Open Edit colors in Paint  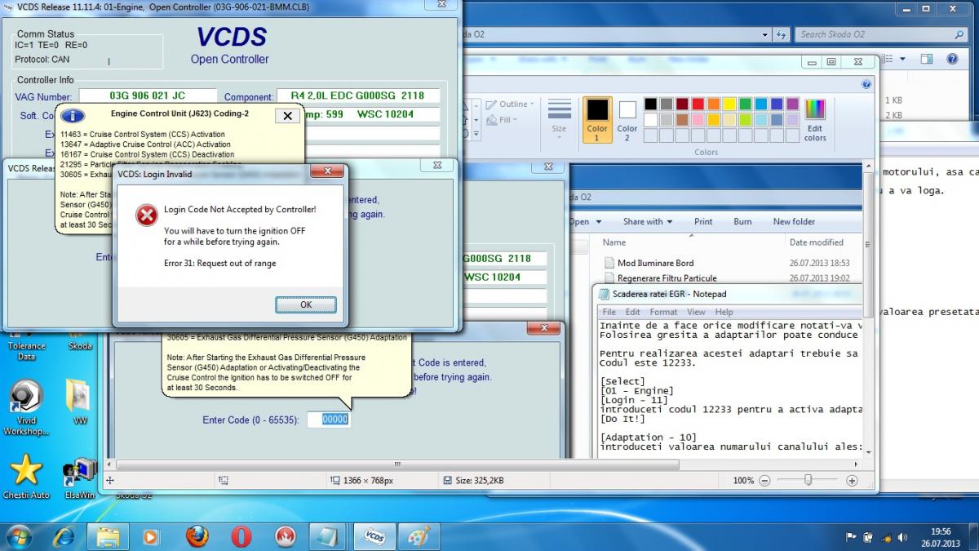(815, 120)
